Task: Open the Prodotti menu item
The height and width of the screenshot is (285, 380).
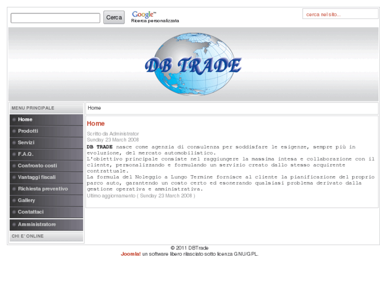Action: click(x=47, y=131)
